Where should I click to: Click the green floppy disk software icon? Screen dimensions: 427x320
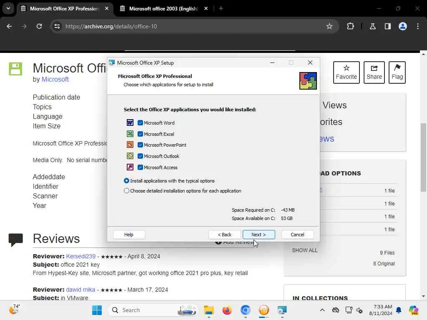15,69
